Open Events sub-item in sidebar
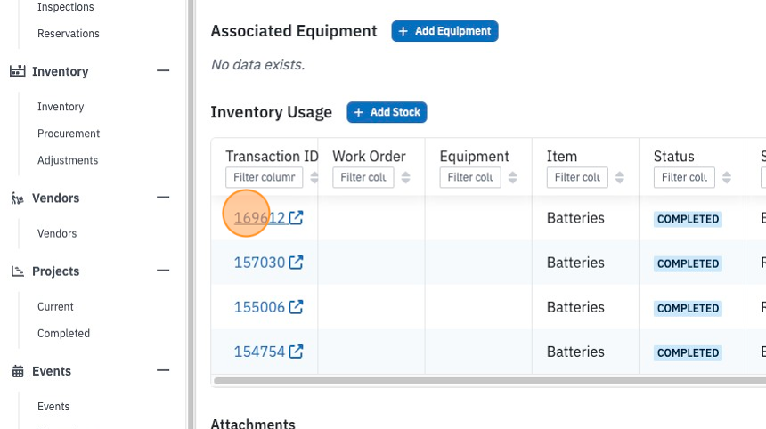This screenshot has height=429, width=766. click(x=53, y=407)
